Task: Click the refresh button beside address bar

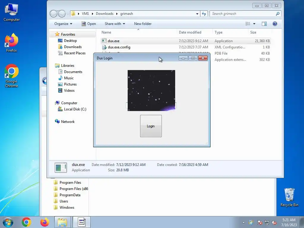Action: [204, 14]
